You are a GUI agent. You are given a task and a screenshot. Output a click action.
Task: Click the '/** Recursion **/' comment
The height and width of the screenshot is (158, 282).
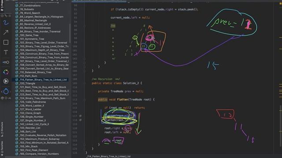click(106, 79)
